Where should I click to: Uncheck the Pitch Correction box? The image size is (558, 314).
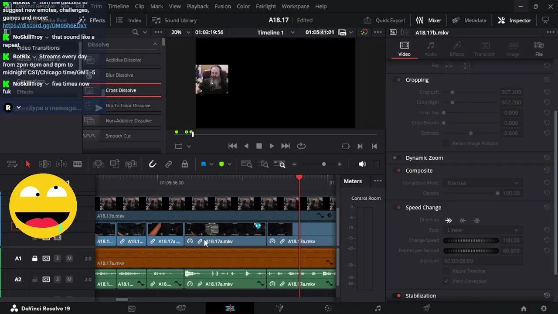pyautogui.click(x=446, y=281)
